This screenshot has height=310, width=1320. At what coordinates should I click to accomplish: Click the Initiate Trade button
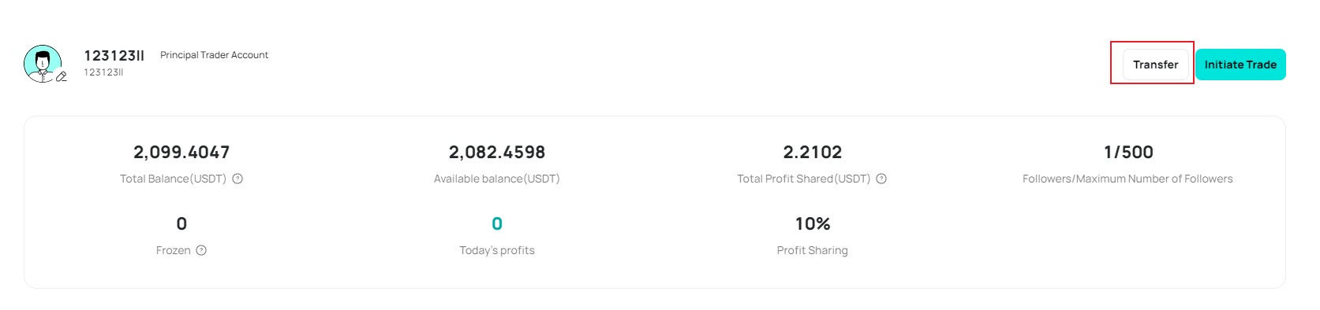(1240, 65)
